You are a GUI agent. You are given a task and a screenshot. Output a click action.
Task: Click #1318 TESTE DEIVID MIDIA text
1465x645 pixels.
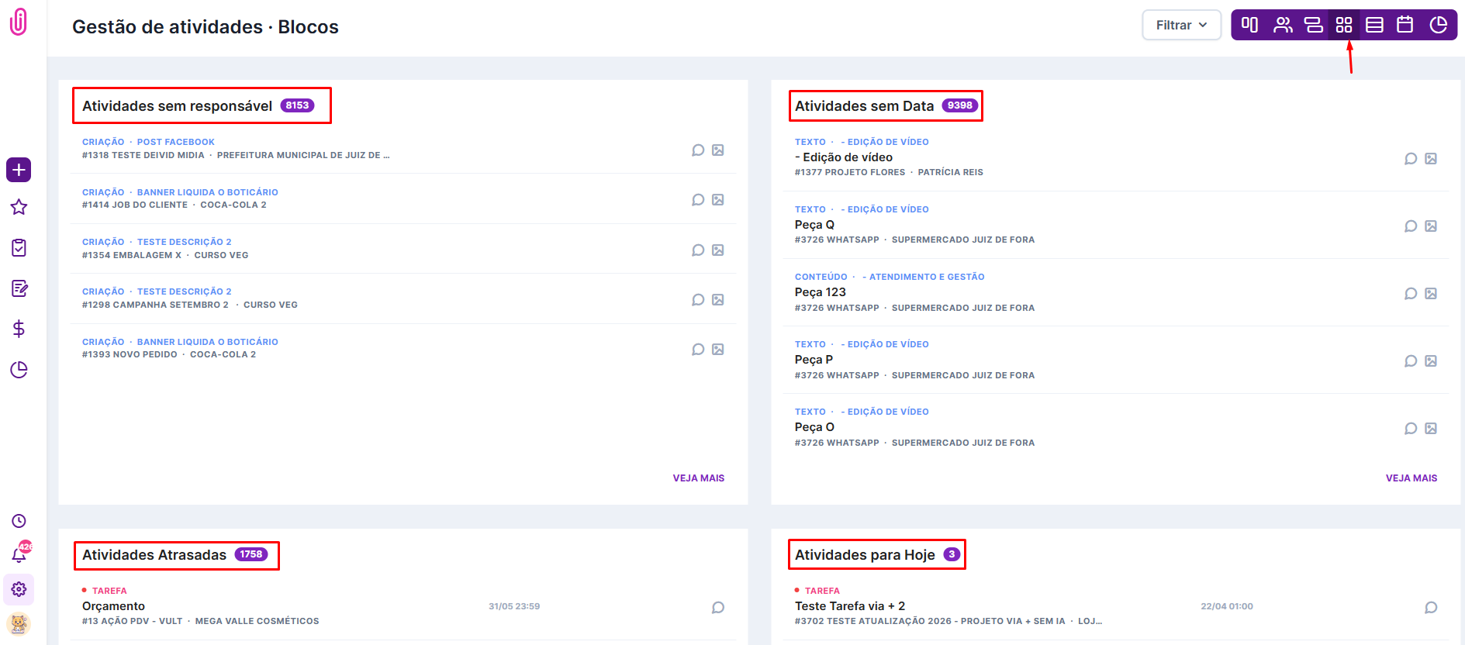coord(143,155)
